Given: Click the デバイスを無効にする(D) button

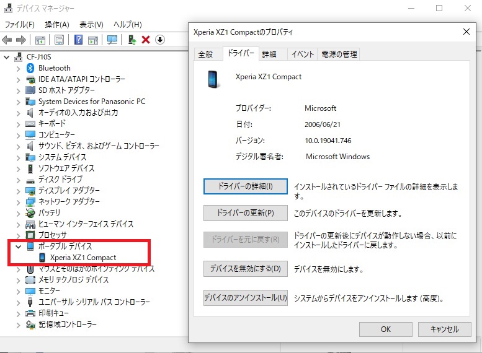Looking at the screenshot, I should click(245, 269).
